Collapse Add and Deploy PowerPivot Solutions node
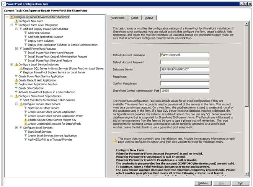The width and height of the screenshot is (253, 187). pyautogui.click(x=16, y=29)
